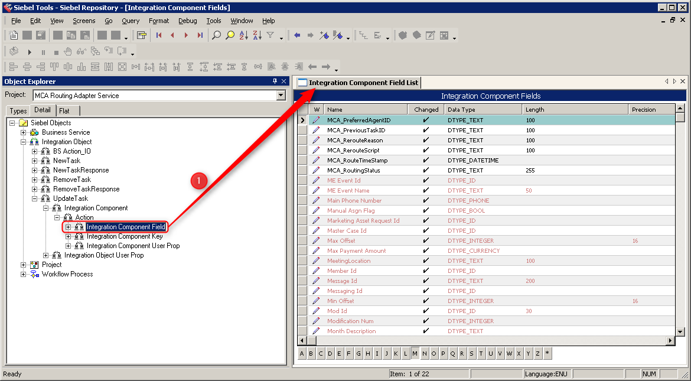The height and width of the screenshot is (381, 691).
Task: Toggle Changed checkmark for MCA_PreferredAgentID
Action: (x=426, y=120)
